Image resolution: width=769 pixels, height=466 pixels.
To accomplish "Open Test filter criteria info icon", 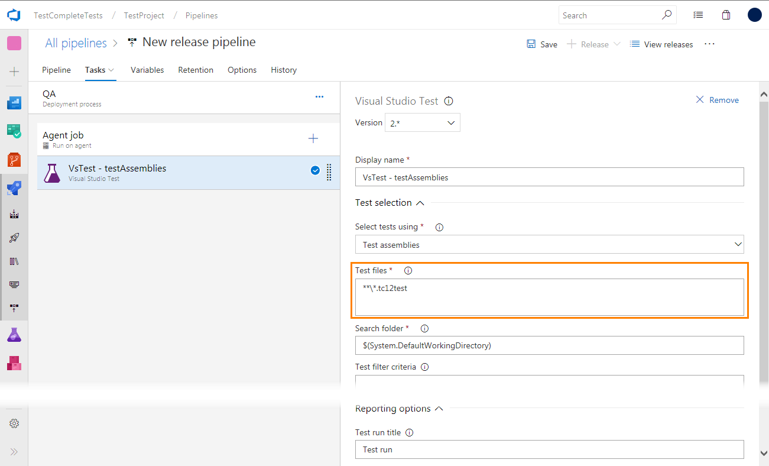I will [x=424, y=367].
